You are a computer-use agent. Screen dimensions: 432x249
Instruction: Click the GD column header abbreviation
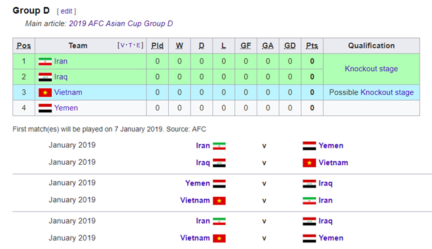[290, 46]
